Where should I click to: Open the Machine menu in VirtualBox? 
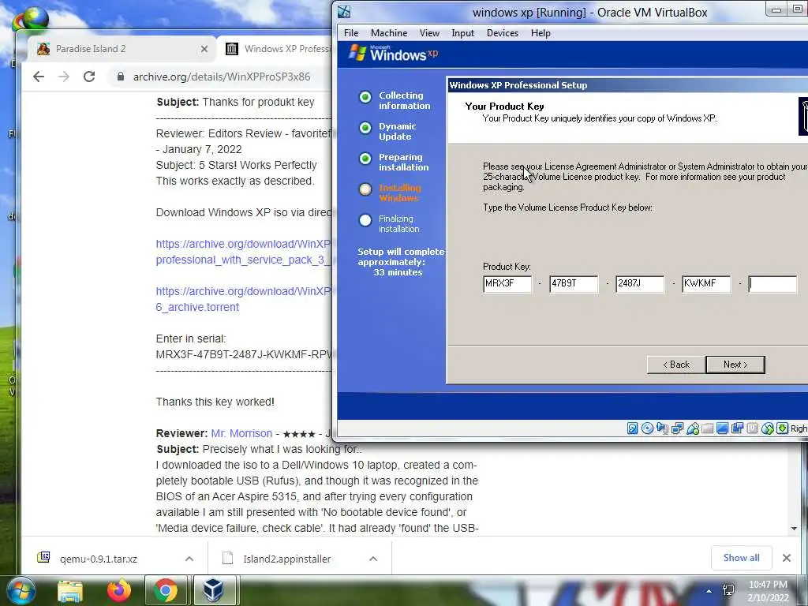pyautogui.click(x=389, y=33)
